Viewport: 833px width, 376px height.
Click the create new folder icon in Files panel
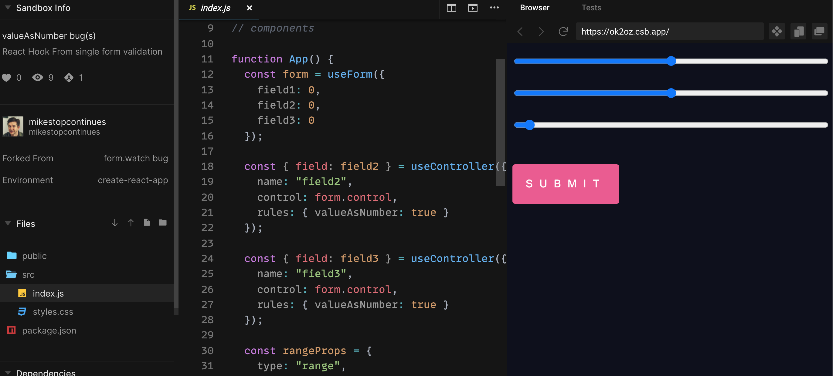click(162, 223)
